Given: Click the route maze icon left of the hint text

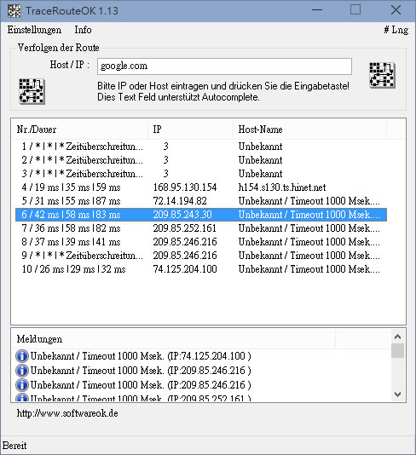Looking at the screenshot, I should click(32, 91).
